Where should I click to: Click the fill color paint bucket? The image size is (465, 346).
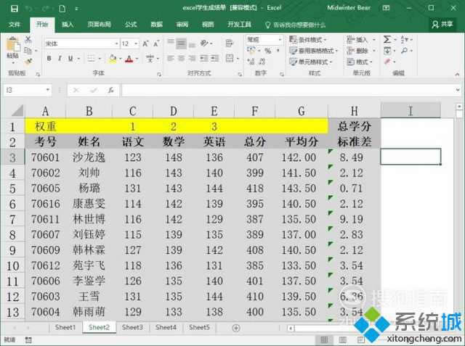[x=113, y=59]
